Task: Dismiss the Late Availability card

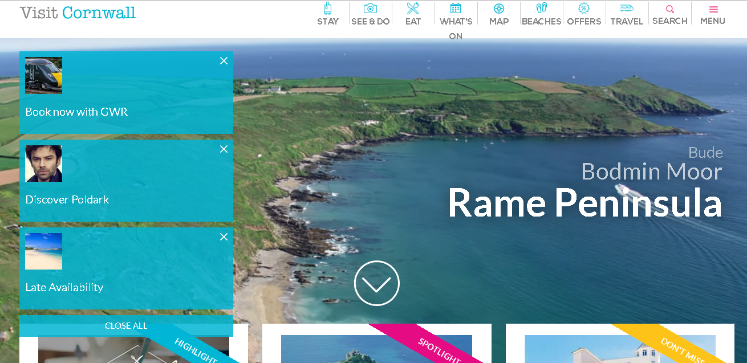Action: tap(224, 237)
